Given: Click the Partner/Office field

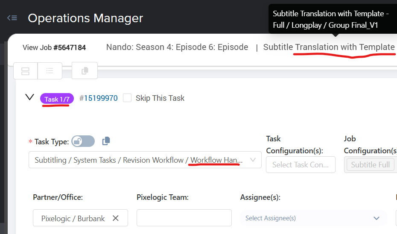Looking at the screenshot, I should point(80,218).
